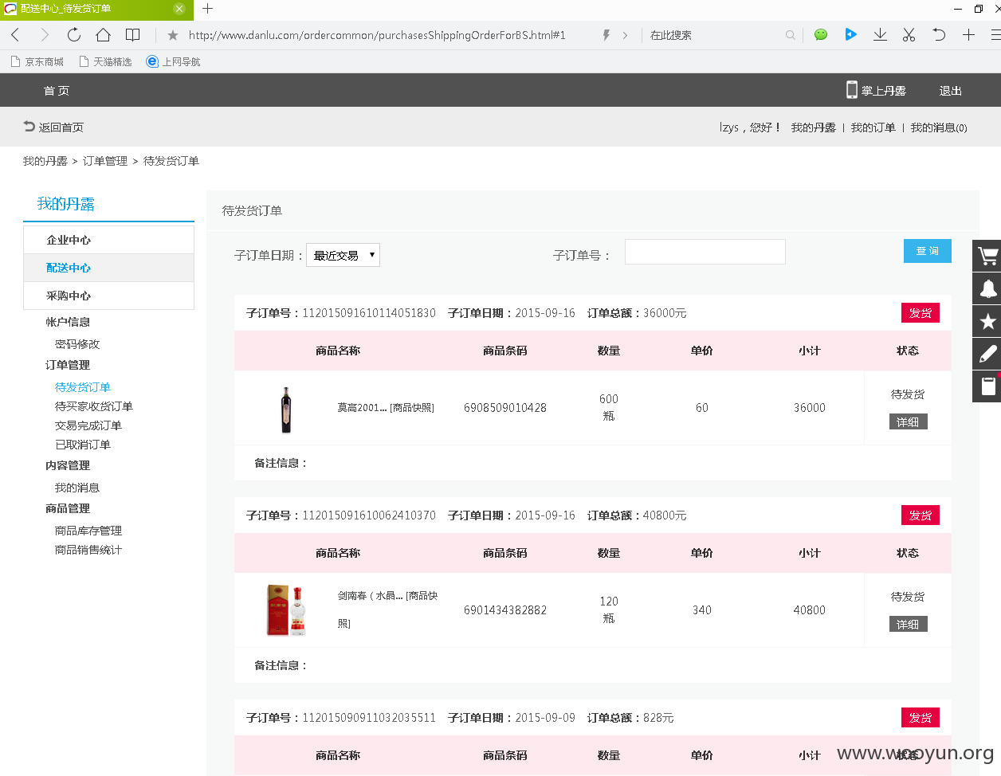Open the 采购中心 sidebar tab
The image size is (1001, 776).
click(108, 296)
